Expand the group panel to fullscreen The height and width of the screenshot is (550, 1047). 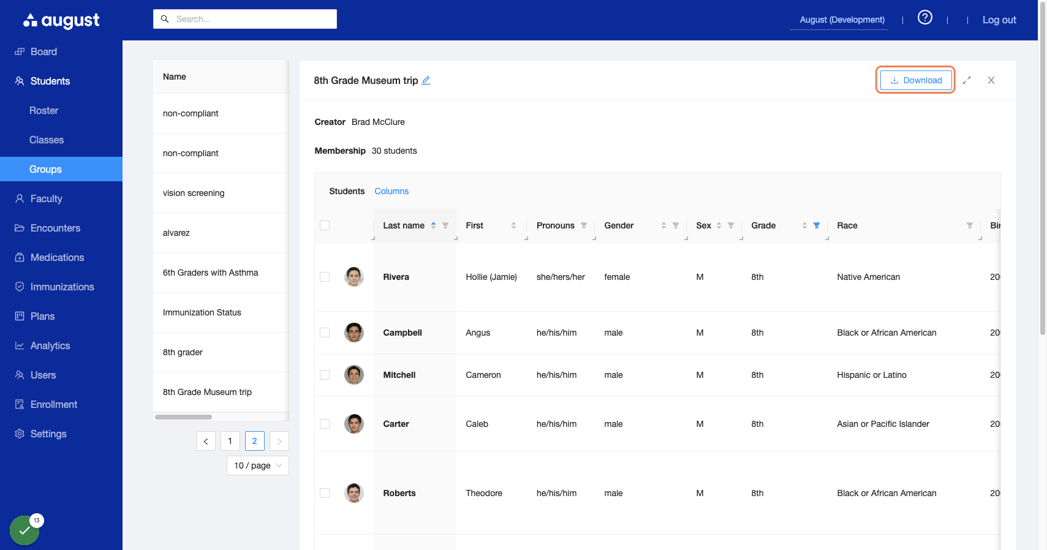coord(967,80)
